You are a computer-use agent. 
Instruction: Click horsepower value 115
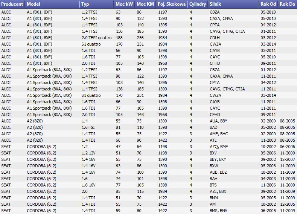(x=140, y=191)
